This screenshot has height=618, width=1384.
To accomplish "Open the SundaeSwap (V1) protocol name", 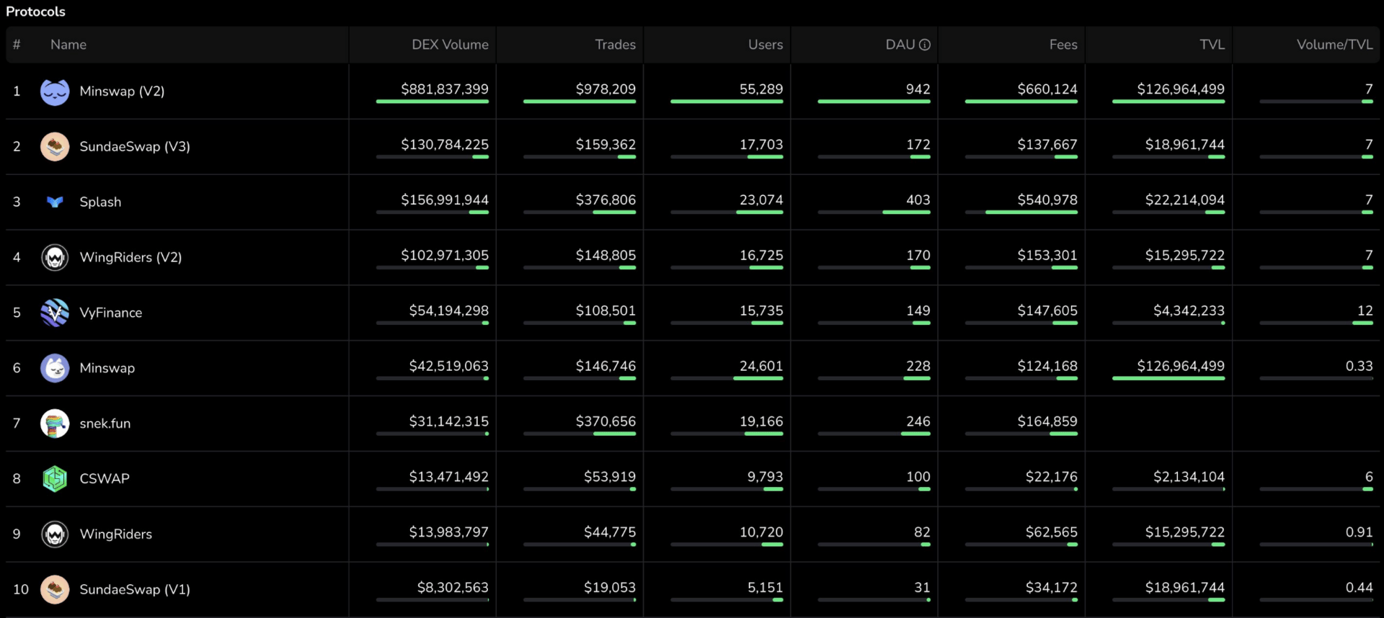I will (135, 589).
